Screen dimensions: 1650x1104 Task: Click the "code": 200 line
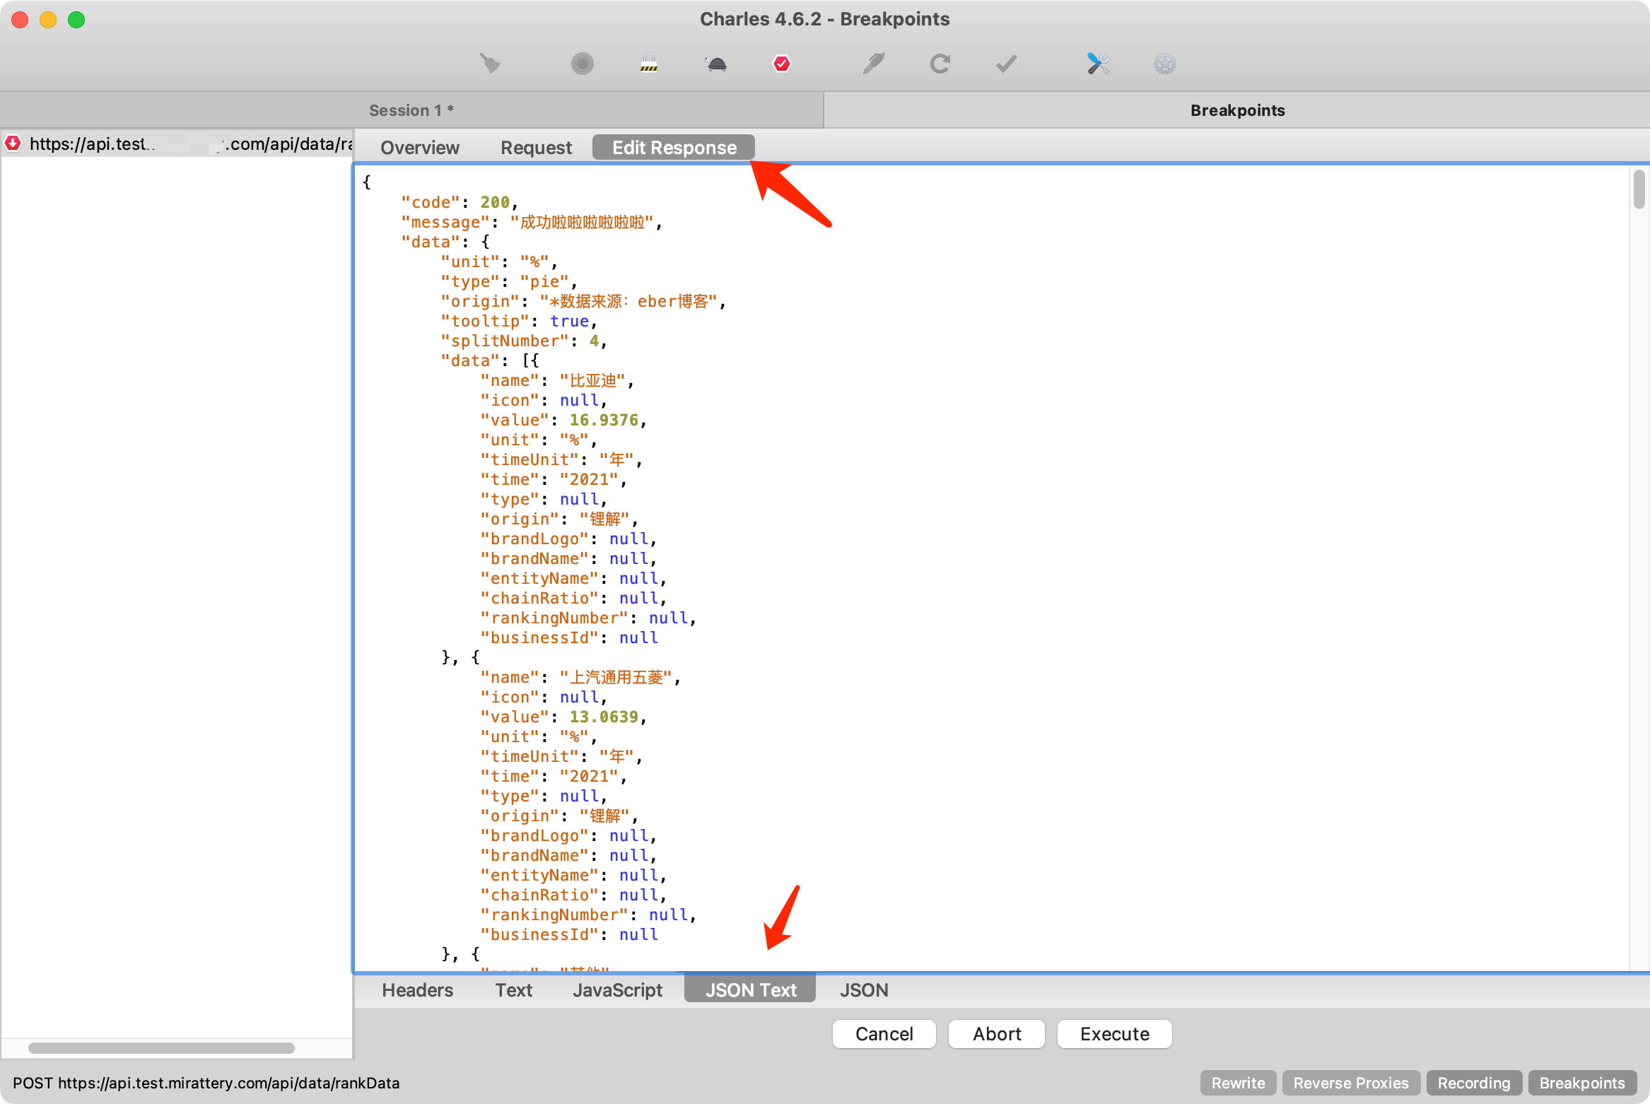point(460,202)
